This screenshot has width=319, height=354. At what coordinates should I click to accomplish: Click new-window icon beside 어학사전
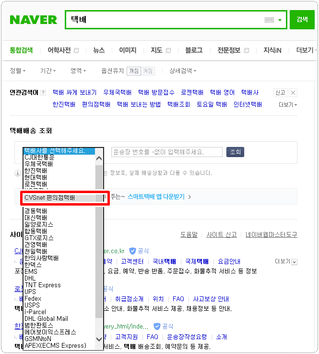pos(76,50)
